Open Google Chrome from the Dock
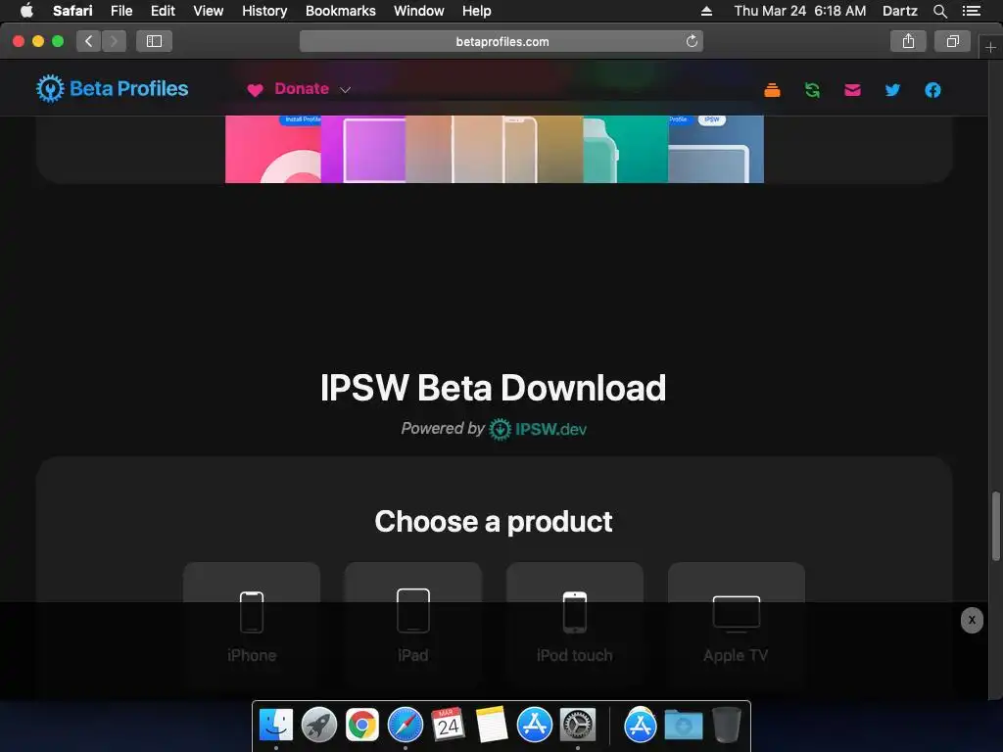This screenshot has width=1003, height=752. point(362,726)
